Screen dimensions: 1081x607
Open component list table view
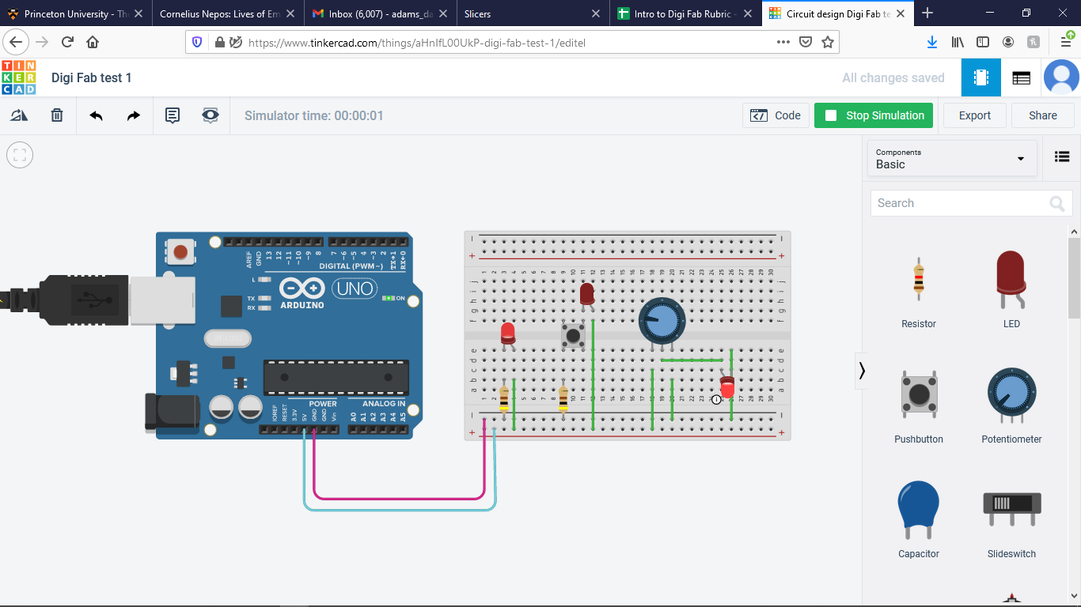[1022, 77]
